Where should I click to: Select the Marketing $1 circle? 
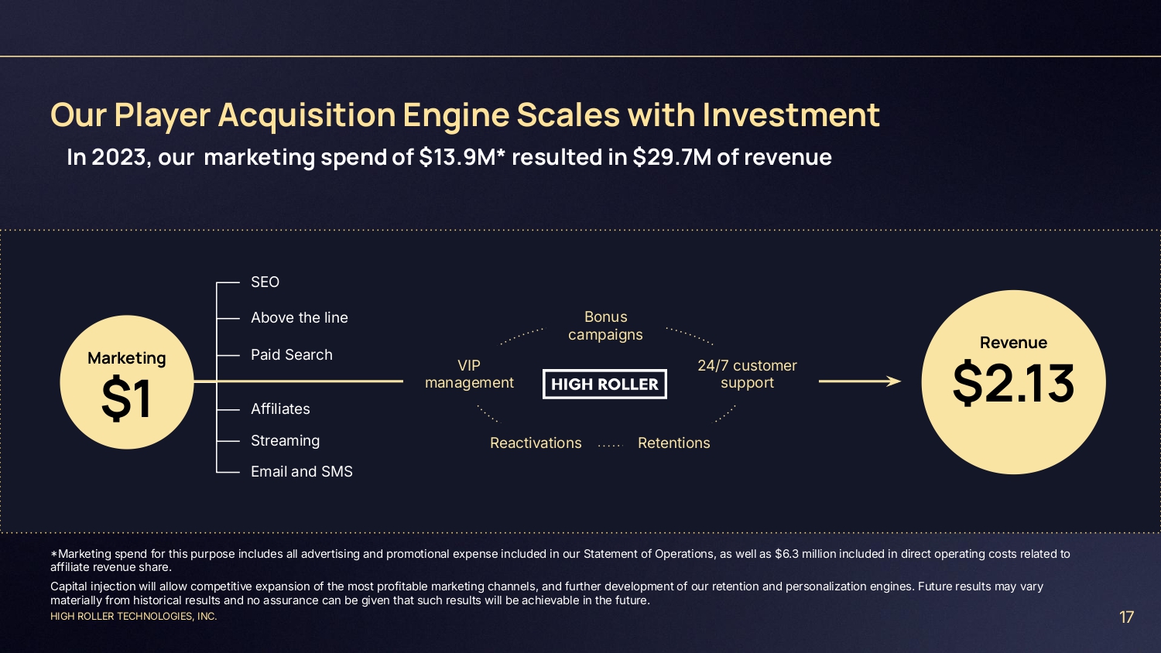coord(127,382)
